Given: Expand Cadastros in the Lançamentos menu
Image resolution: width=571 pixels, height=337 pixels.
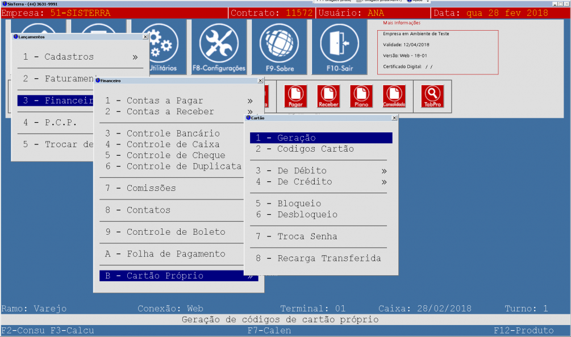Looking at the screenshot, I should coord(80,57).
